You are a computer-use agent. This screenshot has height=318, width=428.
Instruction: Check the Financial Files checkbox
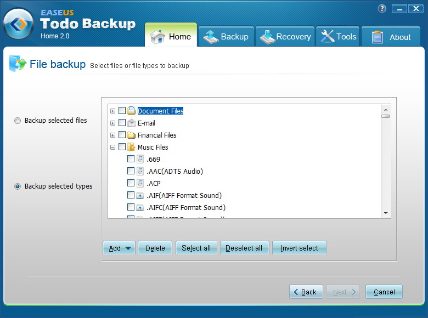pos(122,135)
